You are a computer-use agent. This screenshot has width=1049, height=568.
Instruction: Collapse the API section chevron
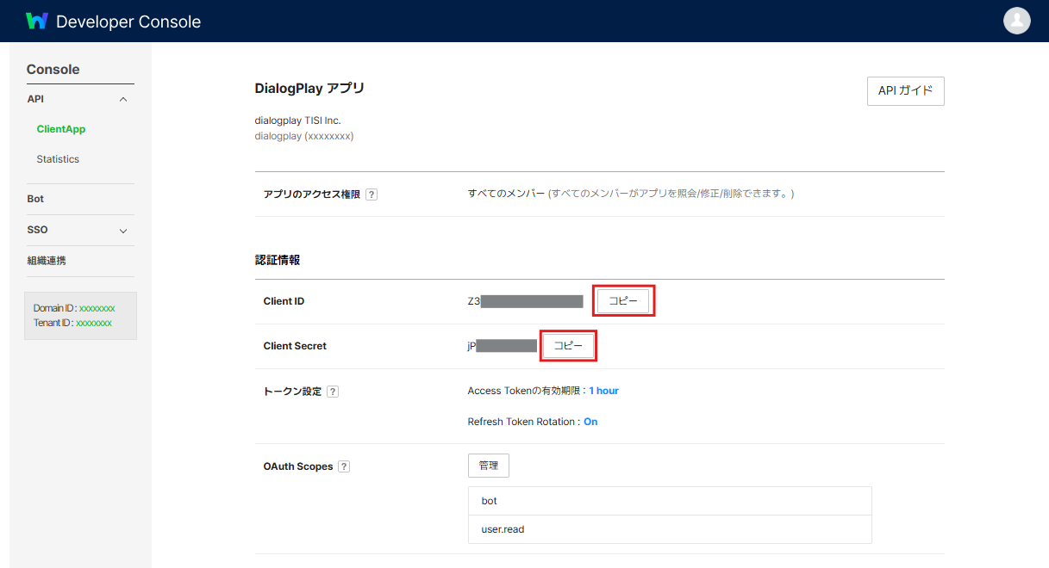tap(123, 100)
